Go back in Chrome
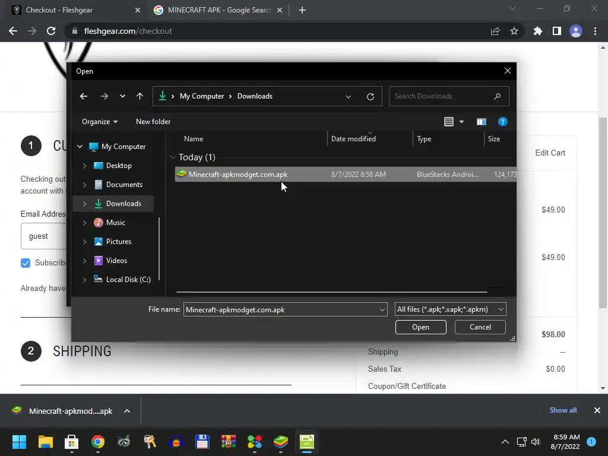 pyautogui.click(x=13, y=31)
